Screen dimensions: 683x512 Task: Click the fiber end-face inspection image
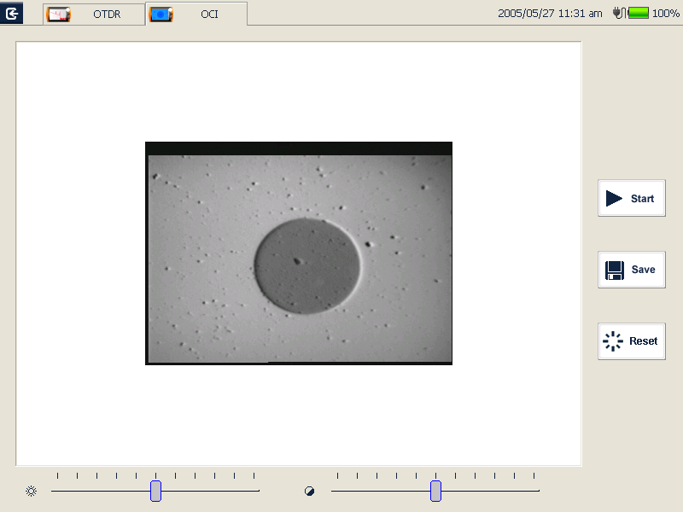pyautogui.click(x=299, y=253)
